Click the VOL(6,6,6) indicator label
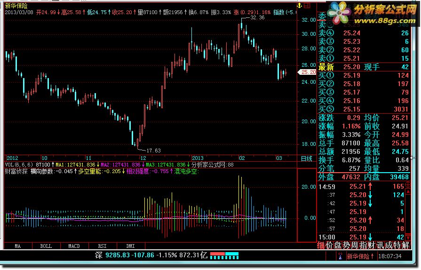Screen dimensions: 421x270 click(19, 165)
